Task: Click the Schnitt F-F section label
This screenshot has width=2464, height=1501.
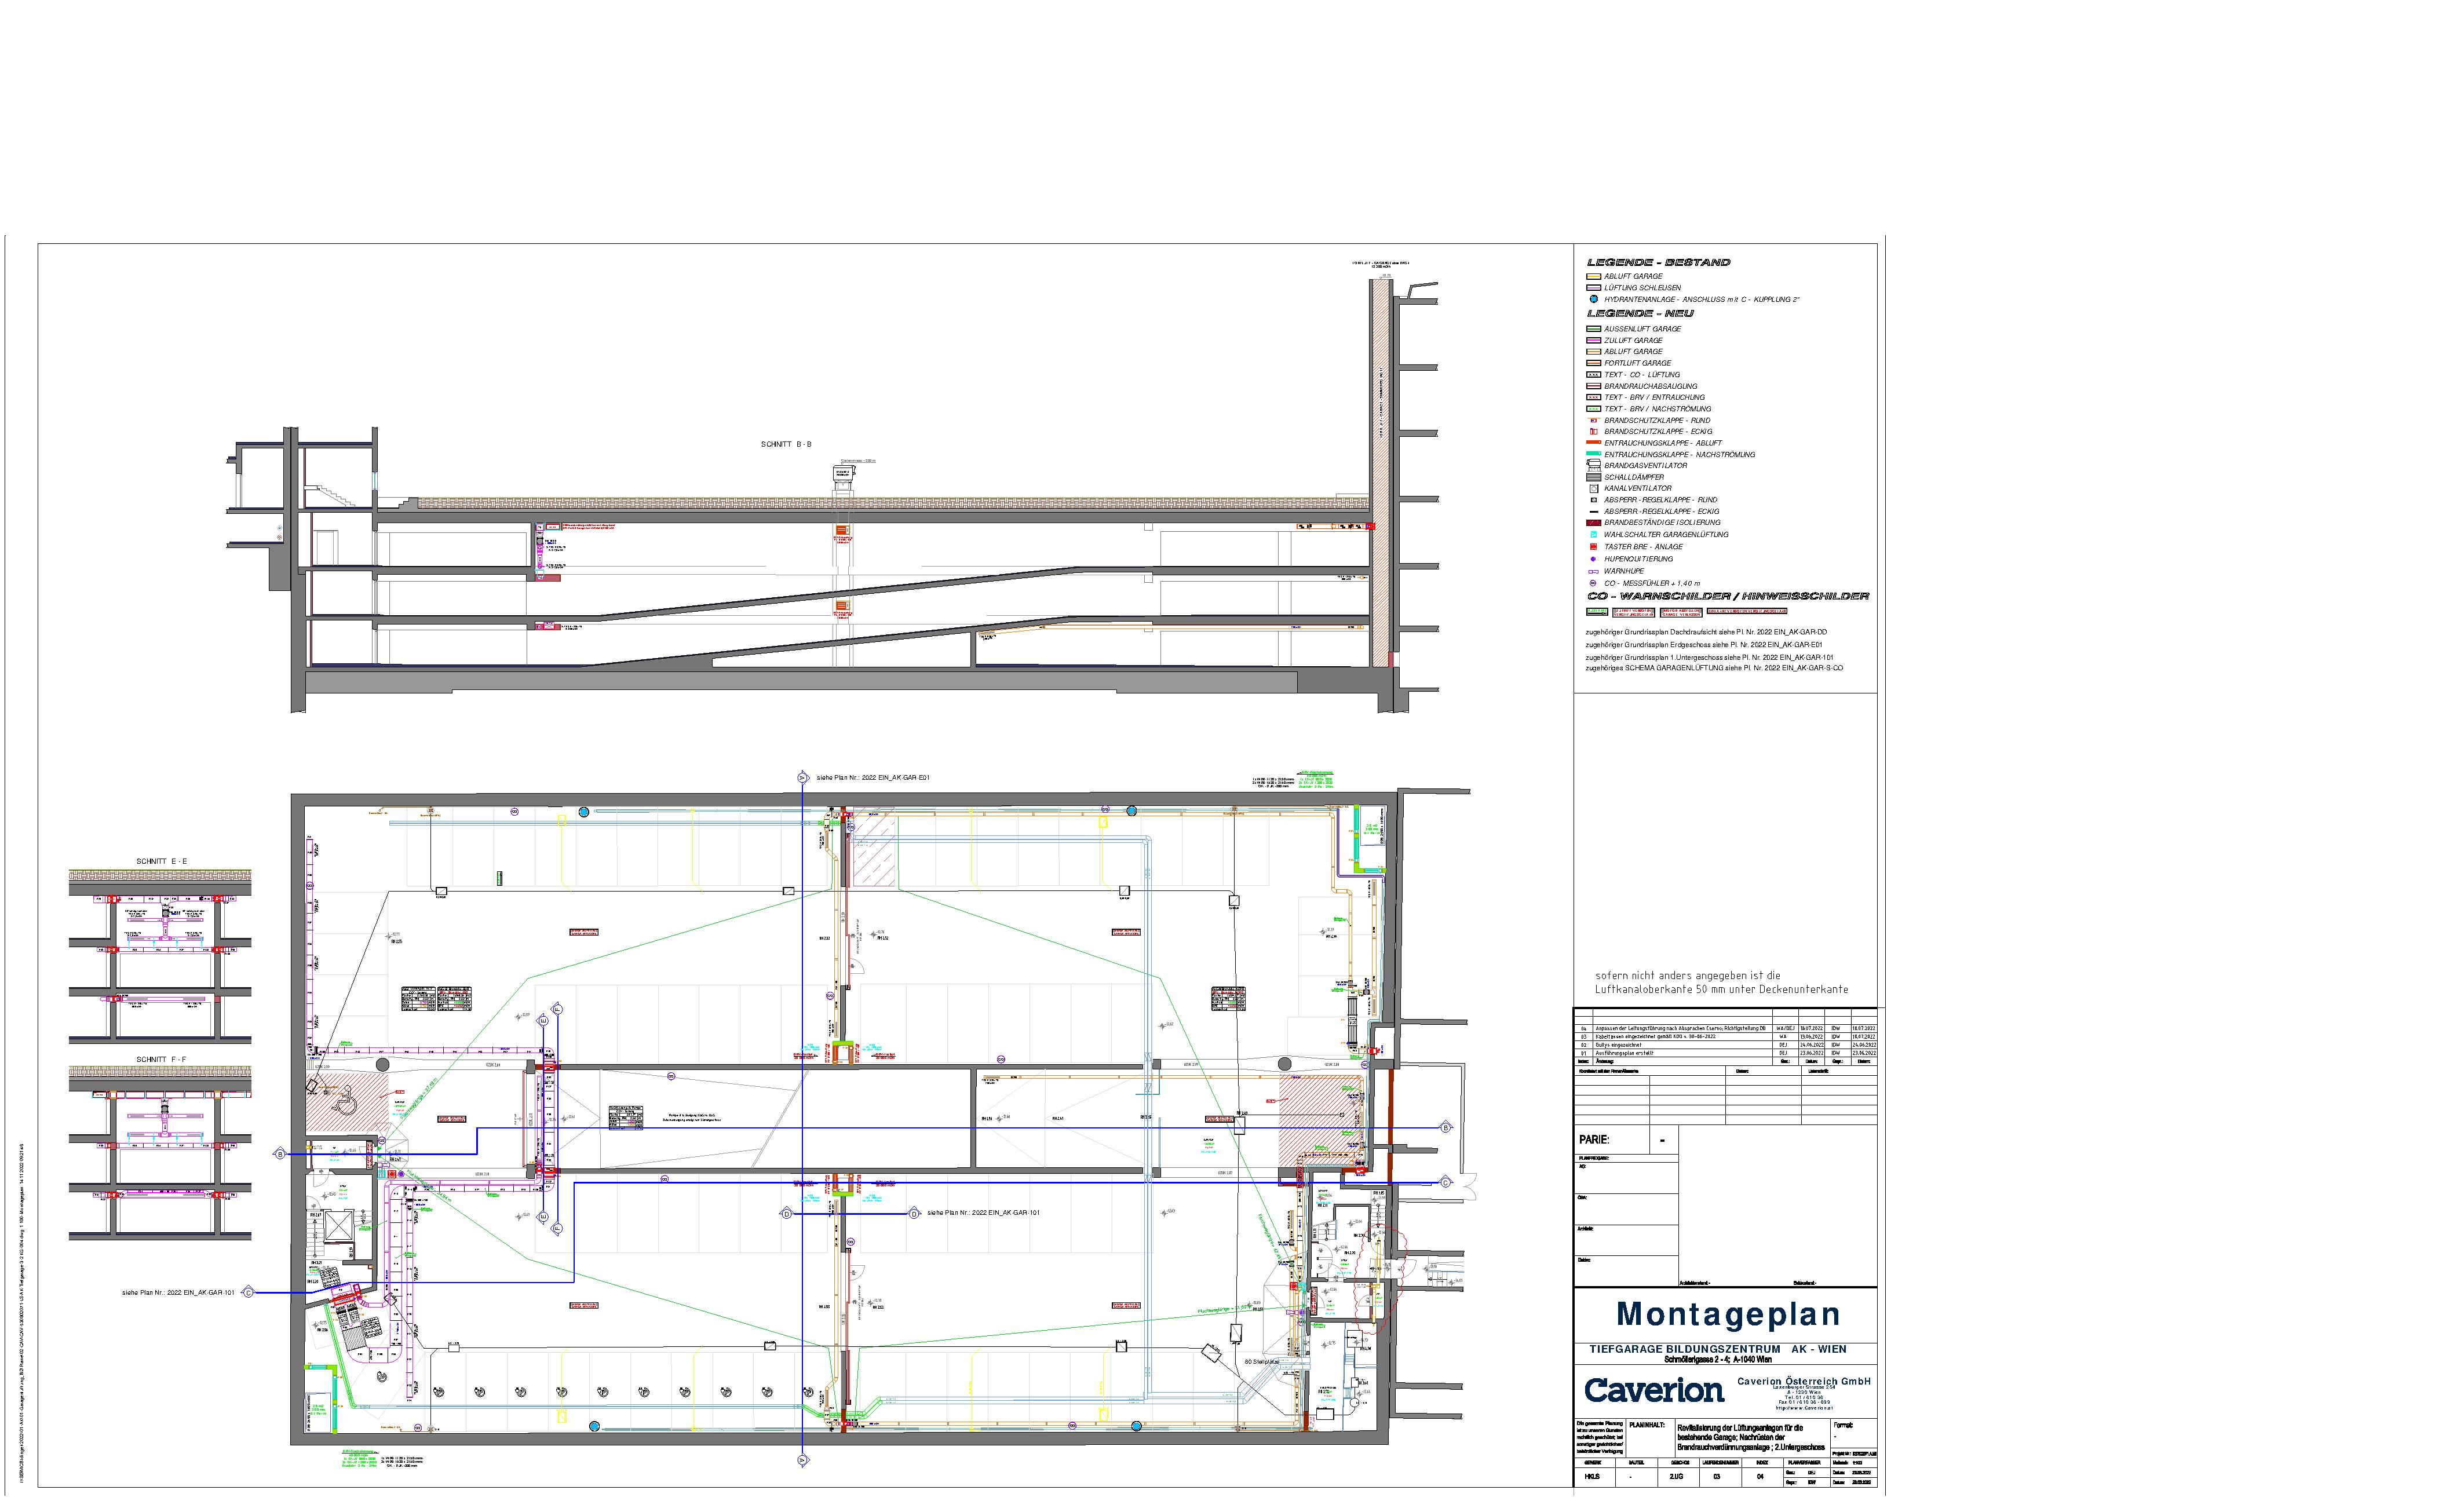Action: tap(161, 1059)
